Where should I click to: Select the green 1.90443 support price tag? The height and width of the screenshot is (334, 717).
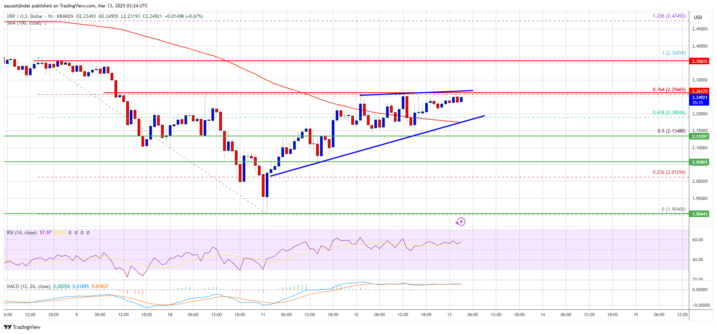point(700,214)
